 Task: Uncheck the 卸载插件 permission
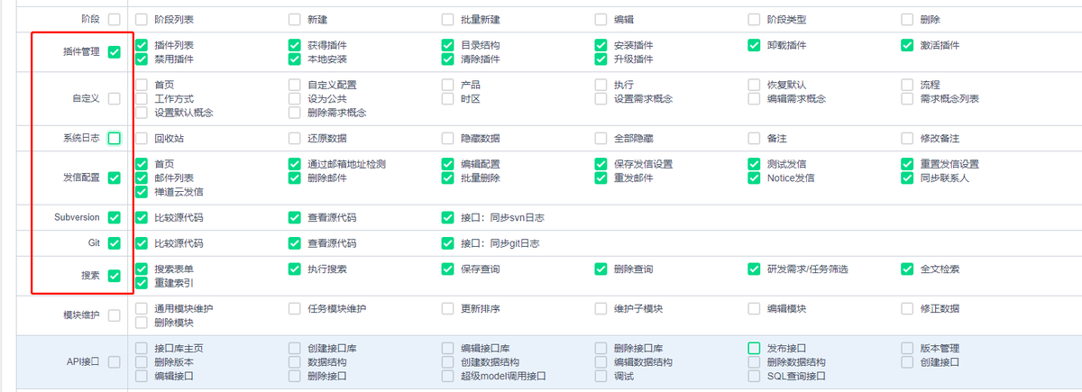click(755, 45)
